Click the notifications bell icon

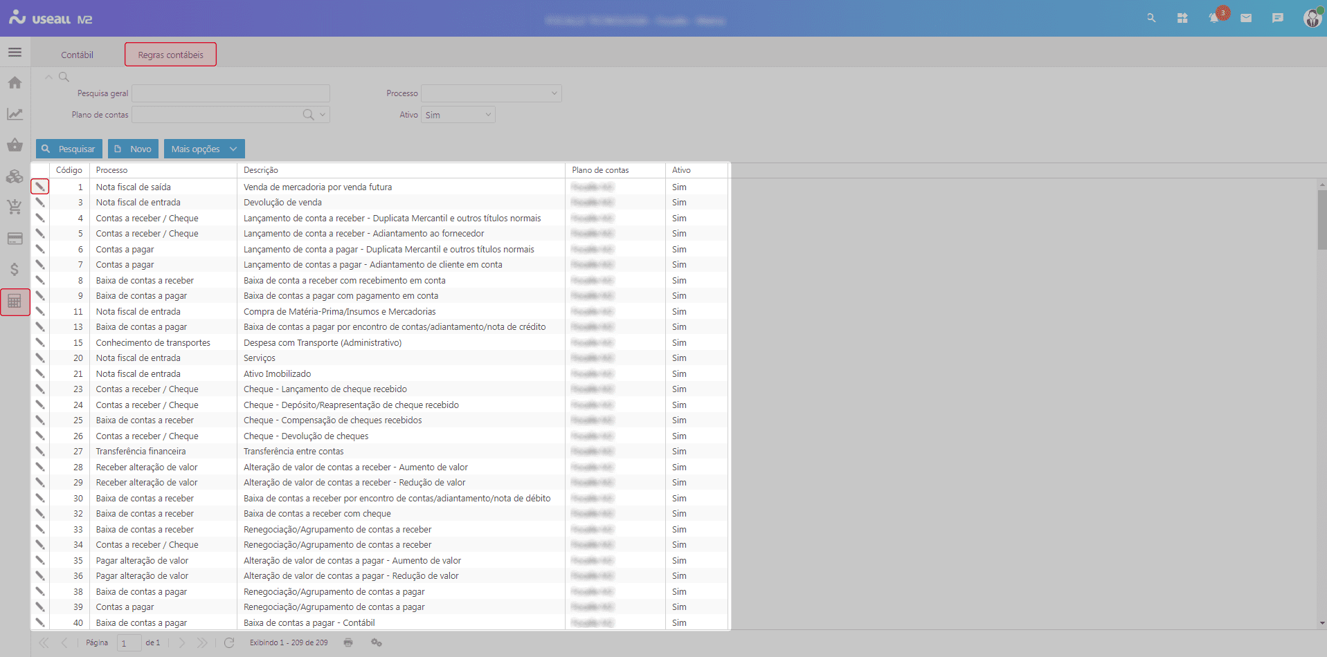click(x=1214, y=19)
